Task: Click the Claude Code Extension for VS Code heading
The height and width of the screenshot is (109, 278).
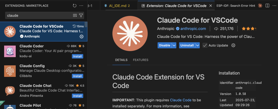Action: 159,81
